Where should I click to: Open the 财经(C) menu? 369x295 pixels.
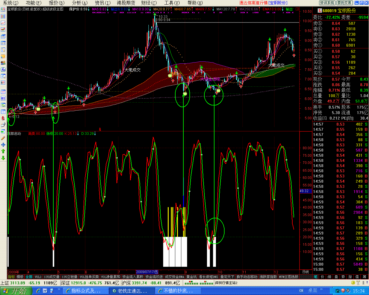coord(149,3)
